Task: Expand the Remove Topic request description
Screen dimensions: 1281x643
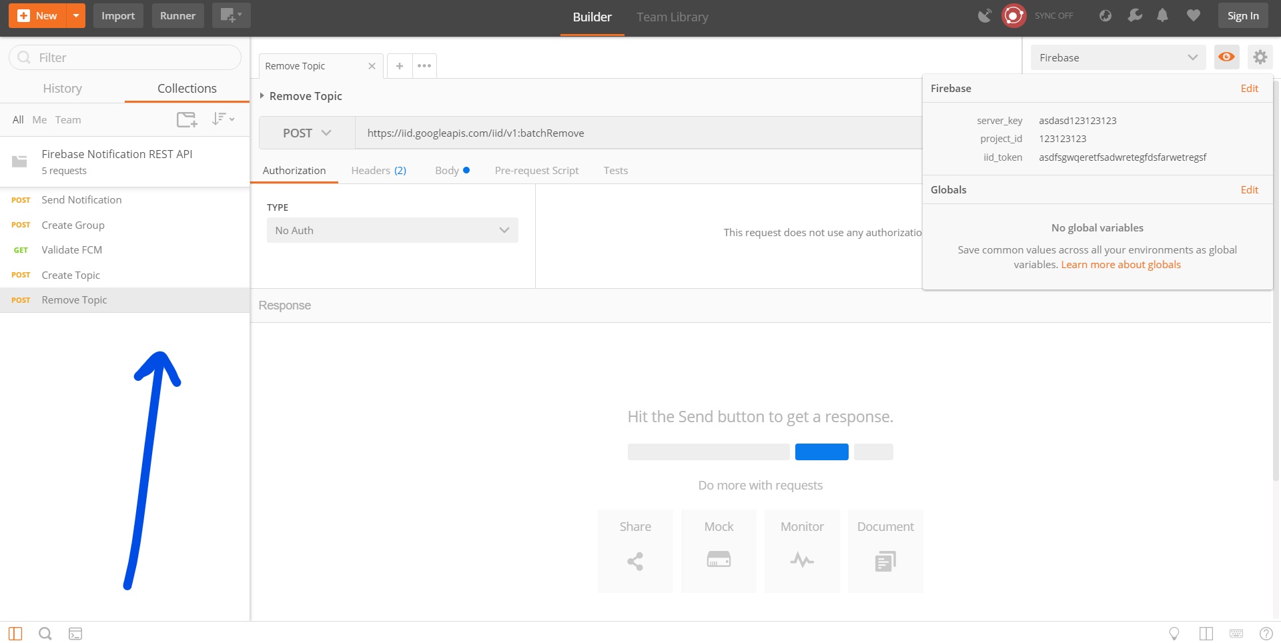Action: (x=262, y=96)
